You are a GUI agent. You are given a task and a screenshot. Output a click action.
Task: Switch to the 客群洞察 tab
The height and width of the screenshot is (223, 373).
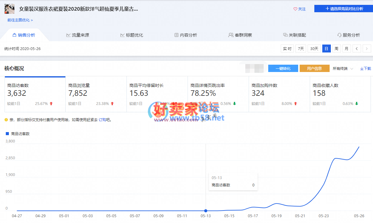[x=240, y=35]
